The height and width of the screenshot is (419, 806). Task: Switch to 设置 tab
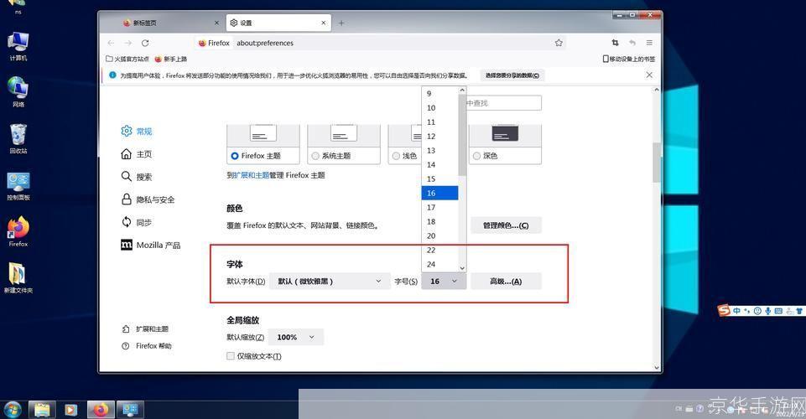point(278,23)
